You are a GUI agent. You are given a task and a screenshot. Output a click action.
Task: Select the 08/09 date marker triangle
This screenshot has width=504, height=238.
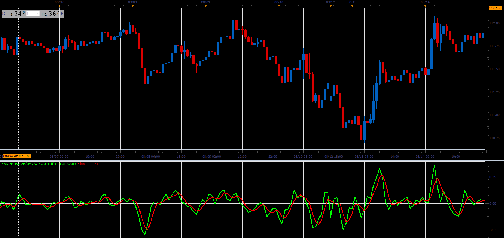coord(206,6)
